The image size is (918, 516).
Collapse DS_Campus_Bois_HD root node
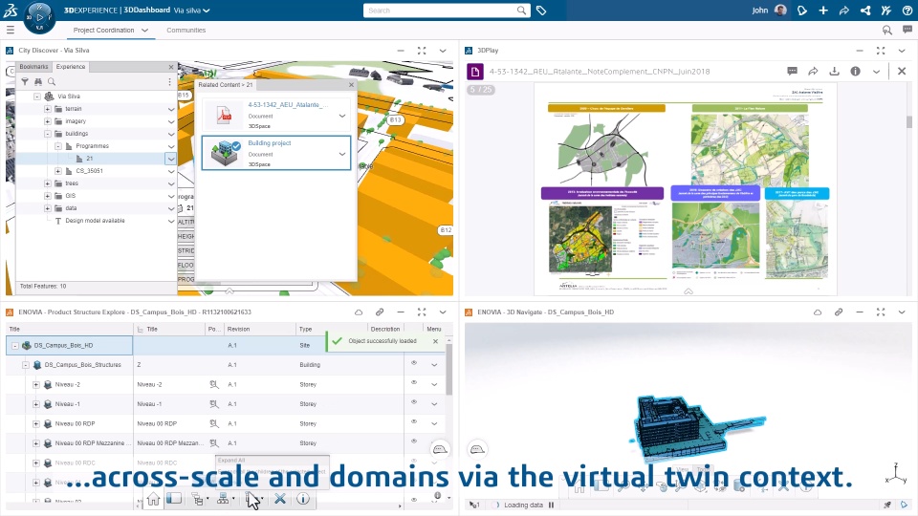[15, 346]
